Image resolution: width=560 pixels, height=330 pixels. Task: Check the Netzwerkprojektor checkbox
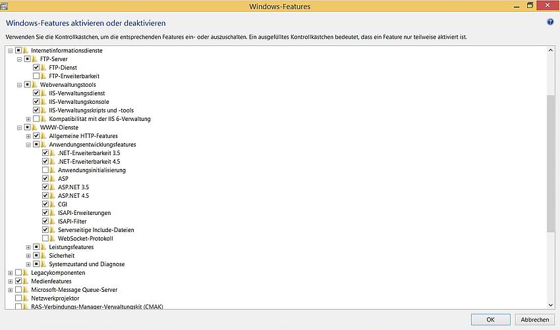pyautogui.click(x=18, y=298)
